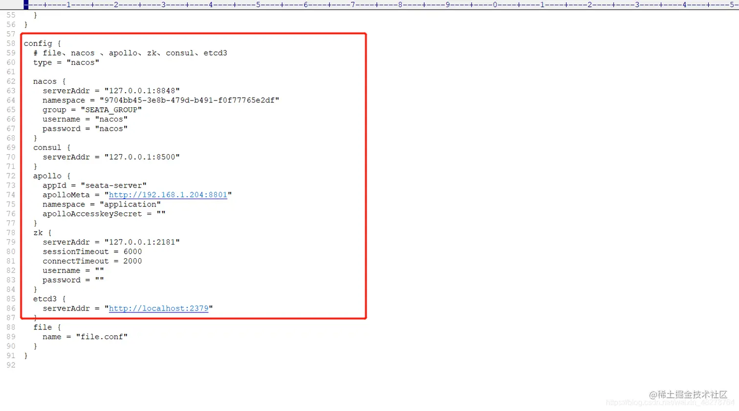Click name = "file.conf" line
Viewport: 739px width, 411px height.
[x=85, y=337]
